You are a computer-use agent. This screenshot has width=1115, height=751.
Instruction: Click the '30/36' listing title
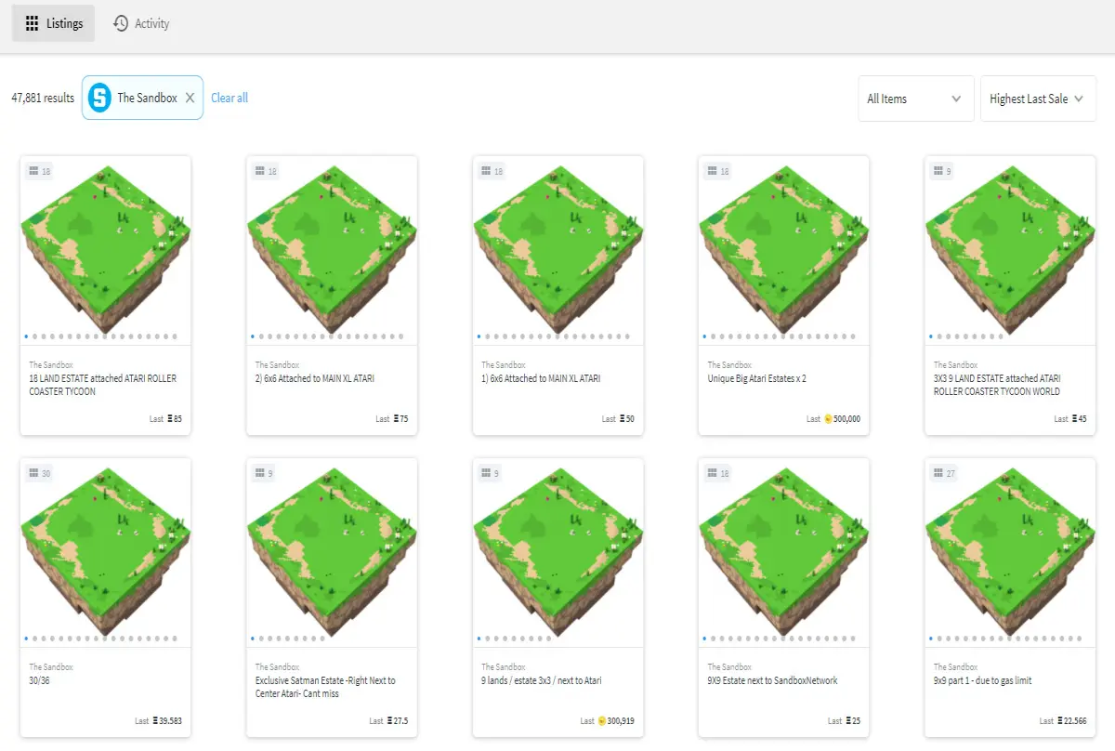click(39, 680)
